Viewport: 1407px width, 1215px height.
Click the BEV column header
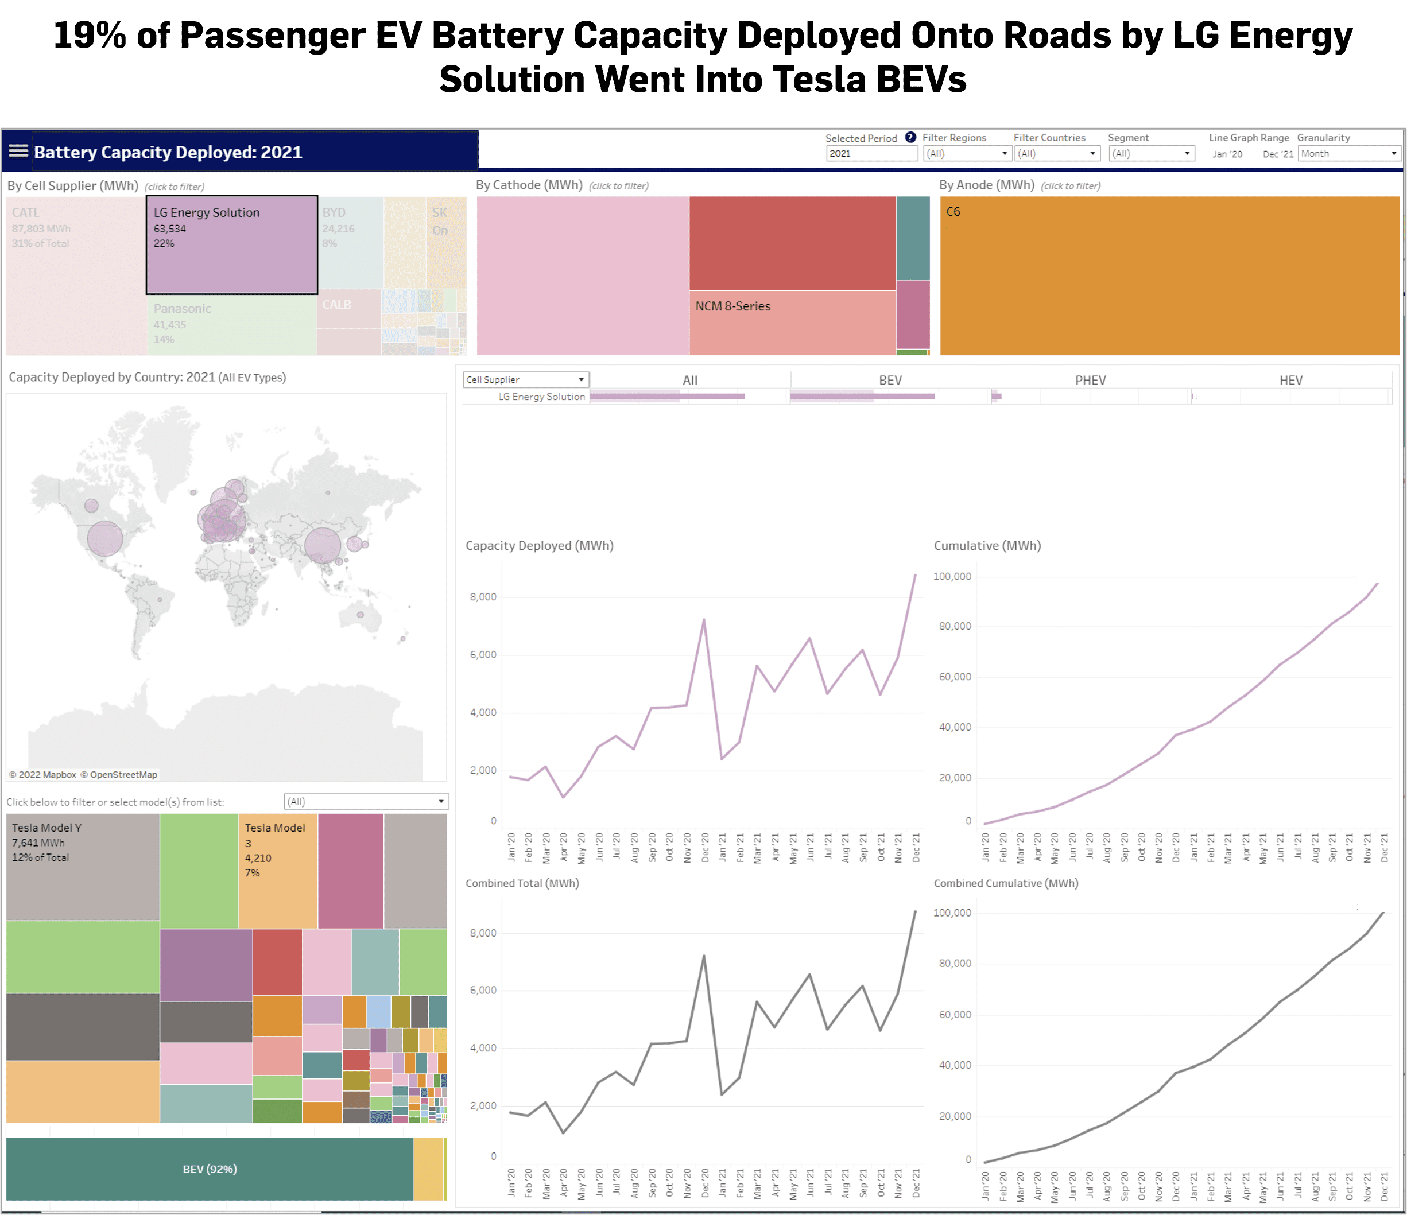890,380
